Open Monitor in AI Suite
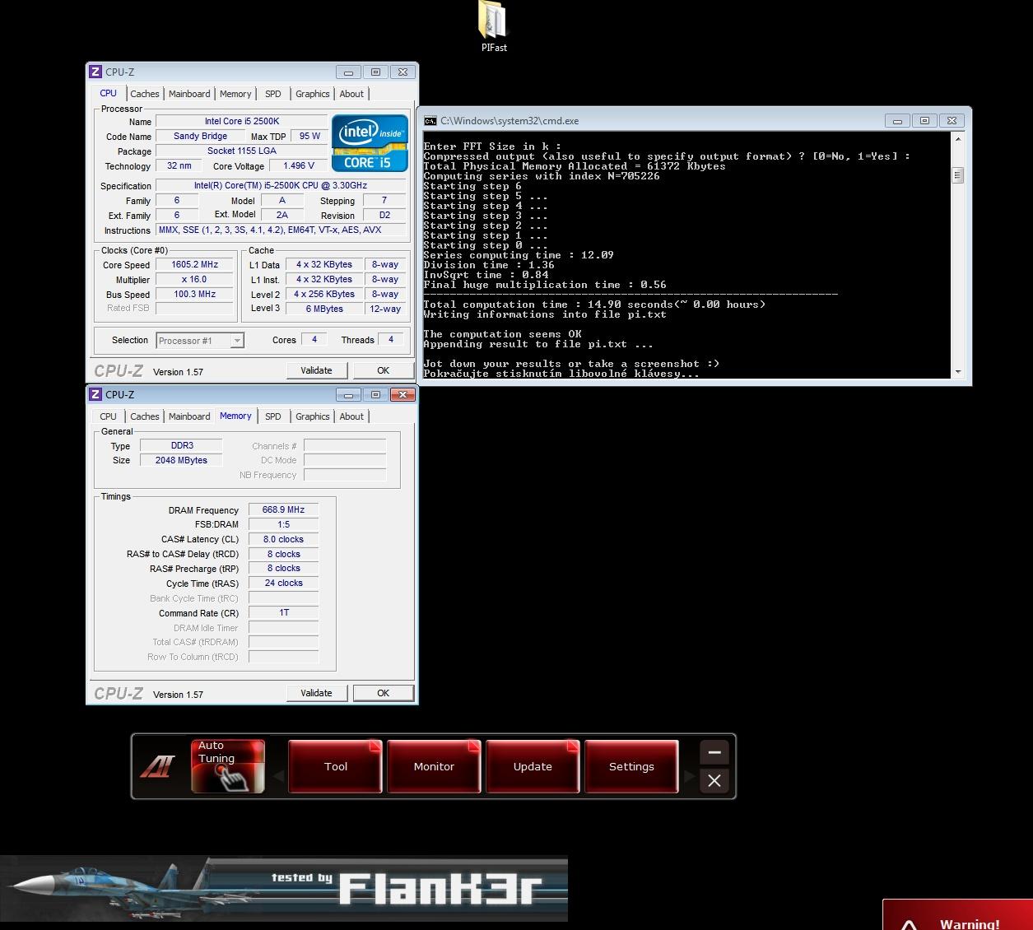 [x=434, y=766]
